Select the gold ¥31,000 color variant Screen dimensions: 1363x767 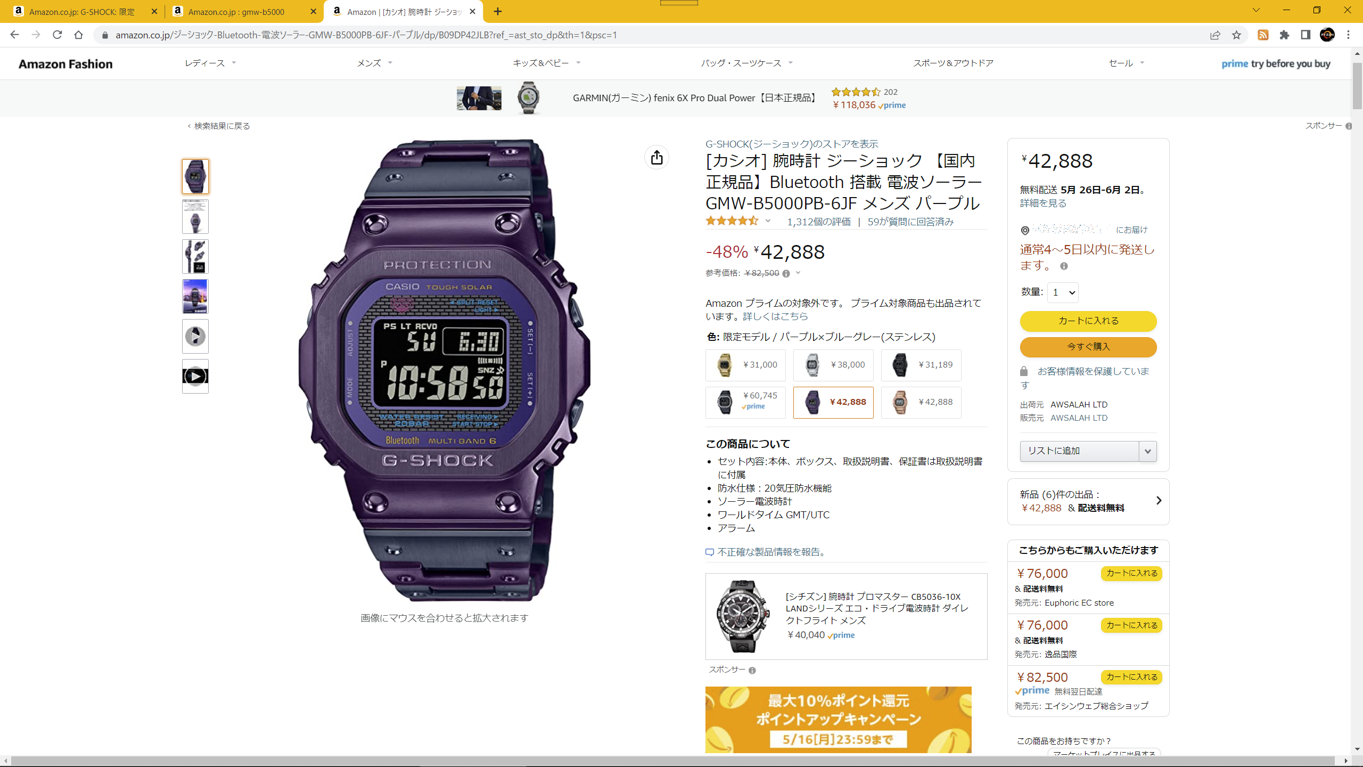click(745, 365)
